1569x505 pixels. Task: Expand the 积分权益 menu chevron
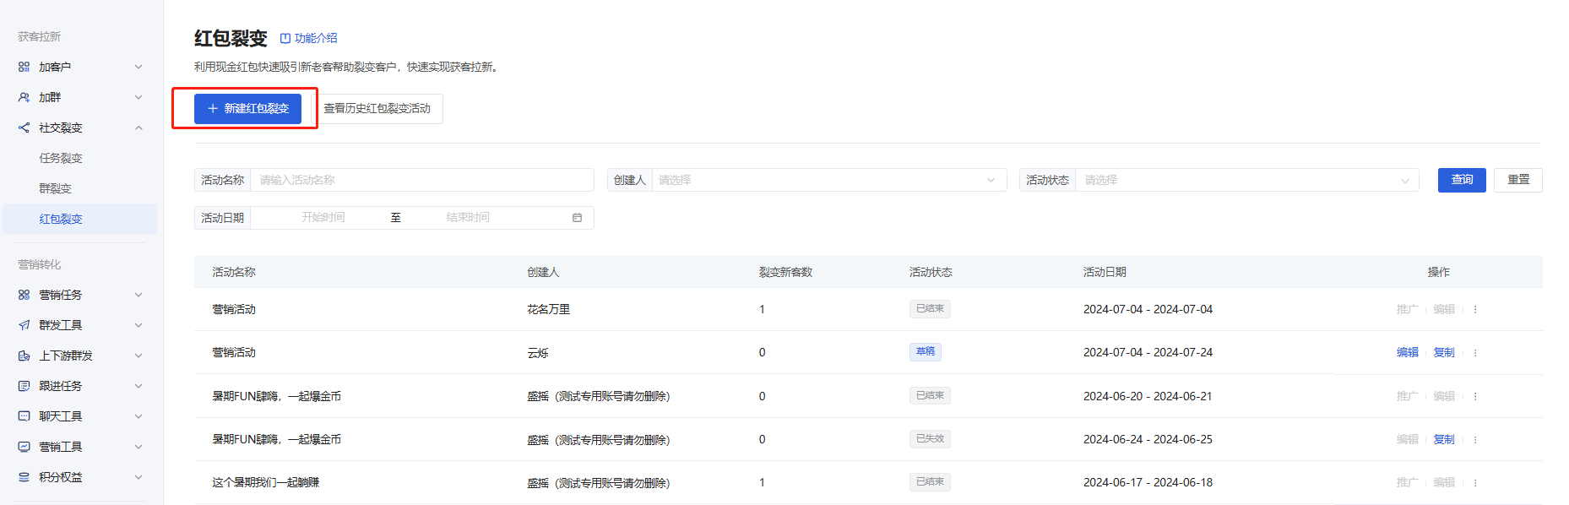[138, 477]
